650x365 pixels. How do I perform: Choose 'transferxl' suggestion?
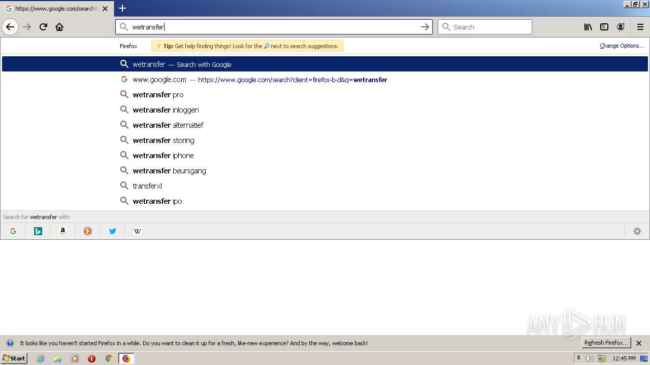[x=325, y=186]
